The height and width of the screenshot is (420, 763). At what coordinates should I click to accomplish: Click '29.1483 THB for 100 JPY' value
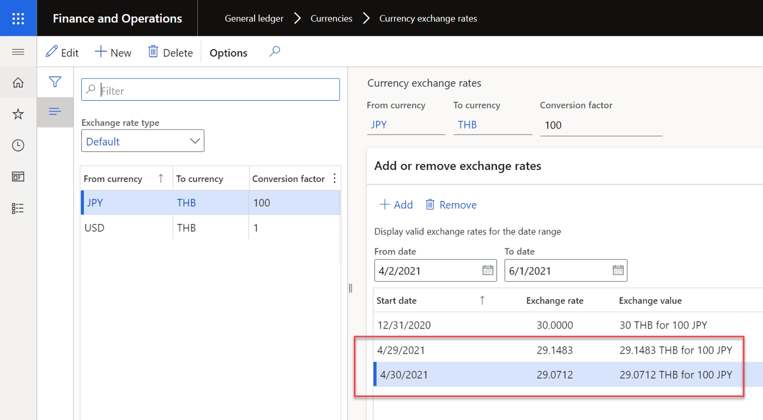(x=676, y=350)
